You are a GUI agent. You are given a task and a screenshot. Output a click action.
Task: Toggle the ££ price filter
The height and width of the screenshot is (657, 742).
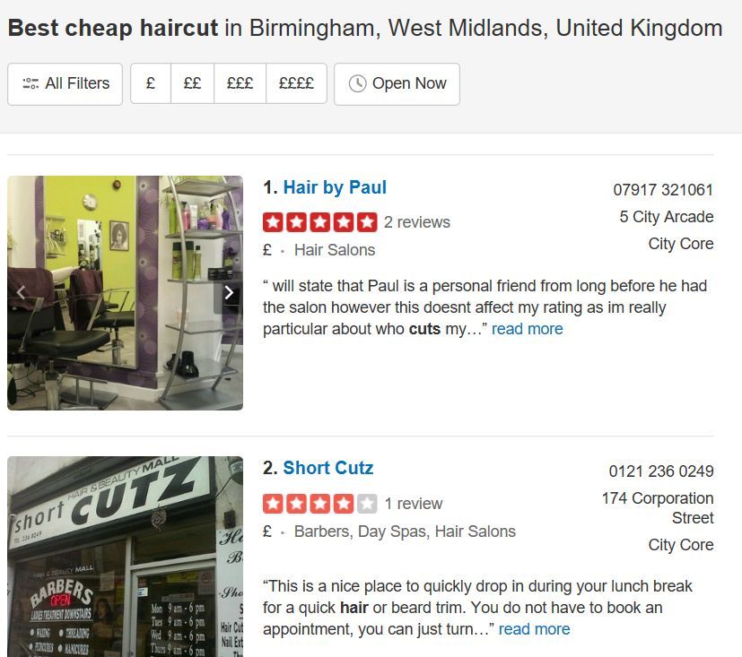click(192, 83)
